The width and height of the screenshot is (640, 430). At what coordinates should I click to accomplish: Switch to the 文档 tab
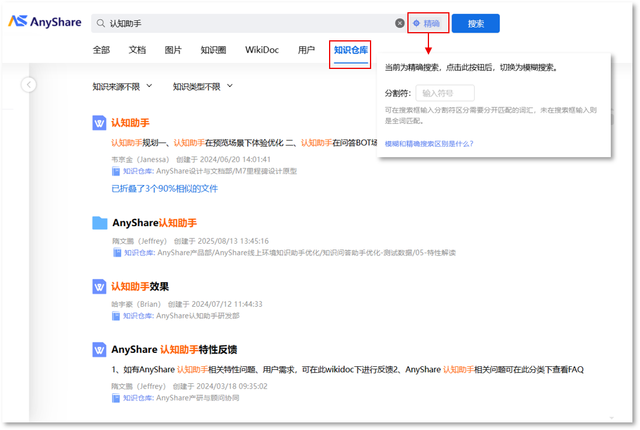click(137, 50)
